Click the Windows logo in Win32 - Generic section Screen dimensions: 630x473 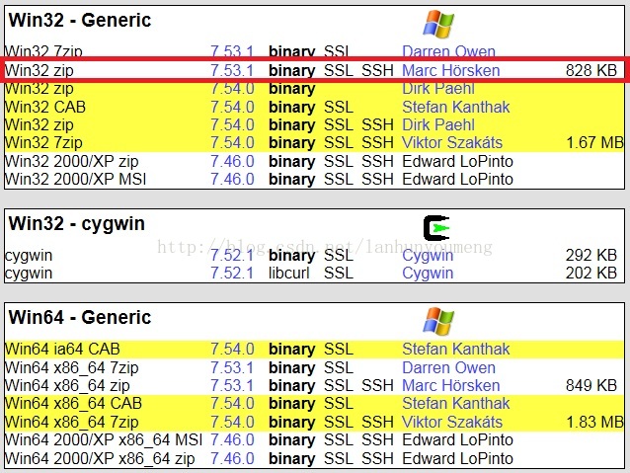[x=438, y=24]
